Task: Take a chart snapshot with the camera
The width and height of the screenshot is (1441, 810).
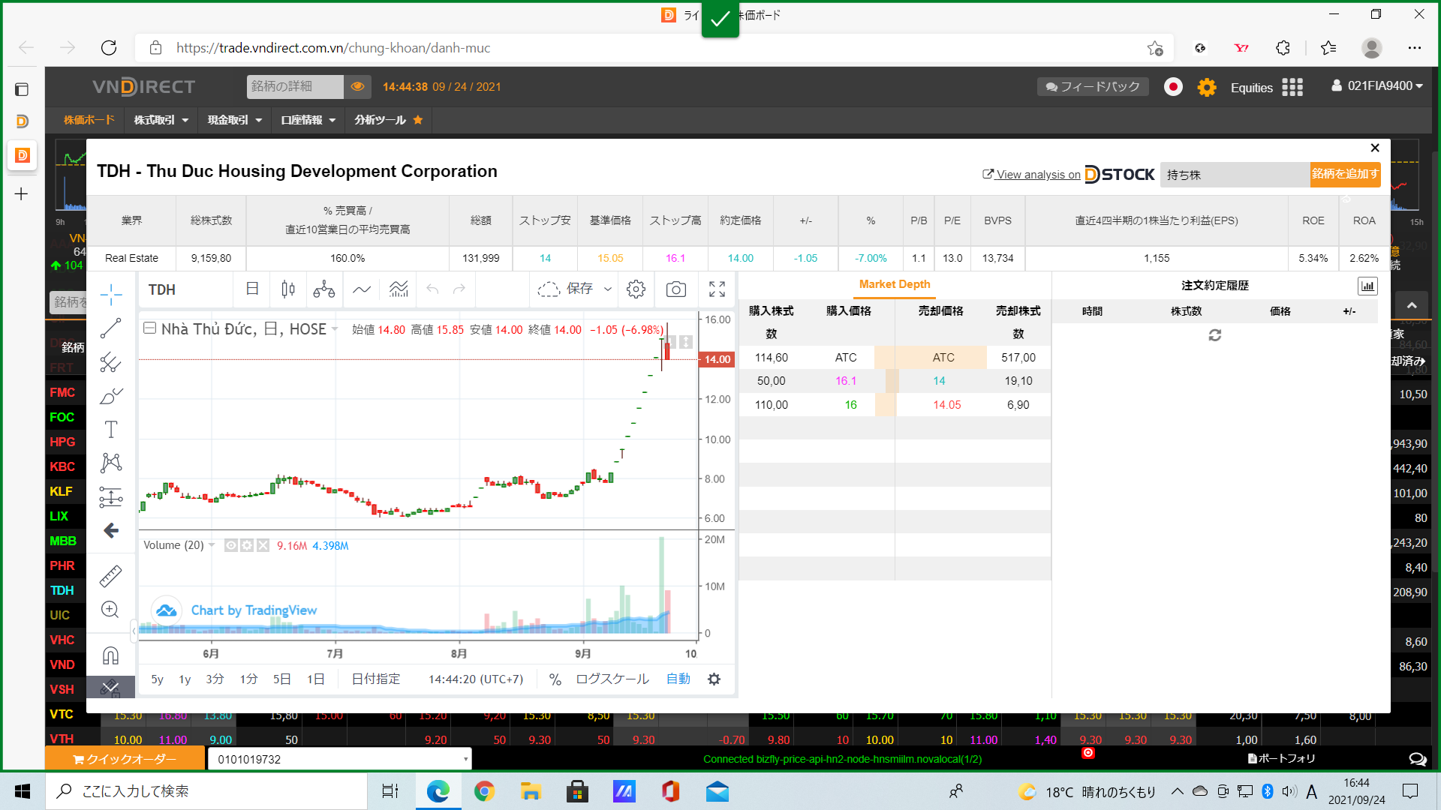Action: point(676,289)
